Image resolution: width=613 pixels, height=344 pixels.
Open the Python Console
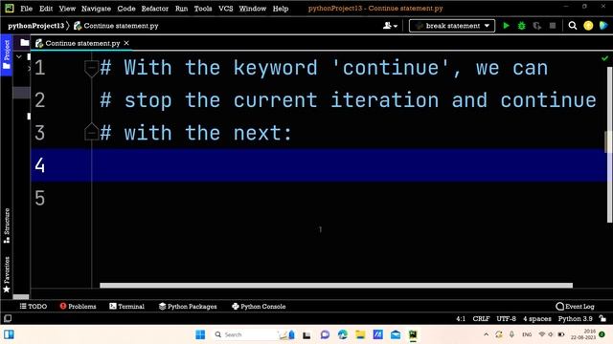tap(259, 307)
